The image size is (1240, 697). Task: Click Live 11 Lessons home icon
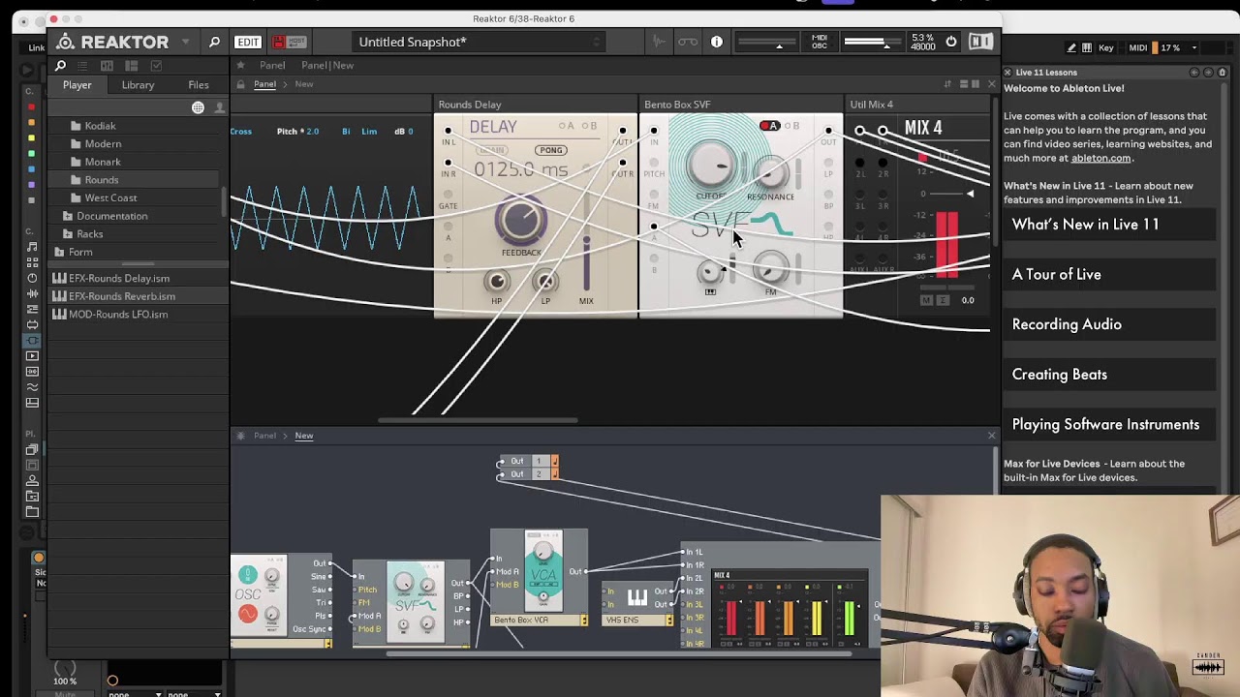pos(1223,73)
